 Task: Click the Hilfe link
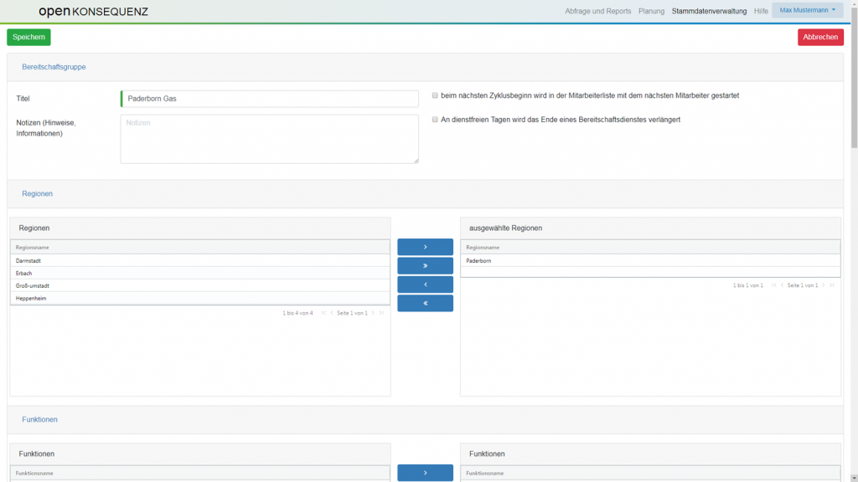pos(761,11)
